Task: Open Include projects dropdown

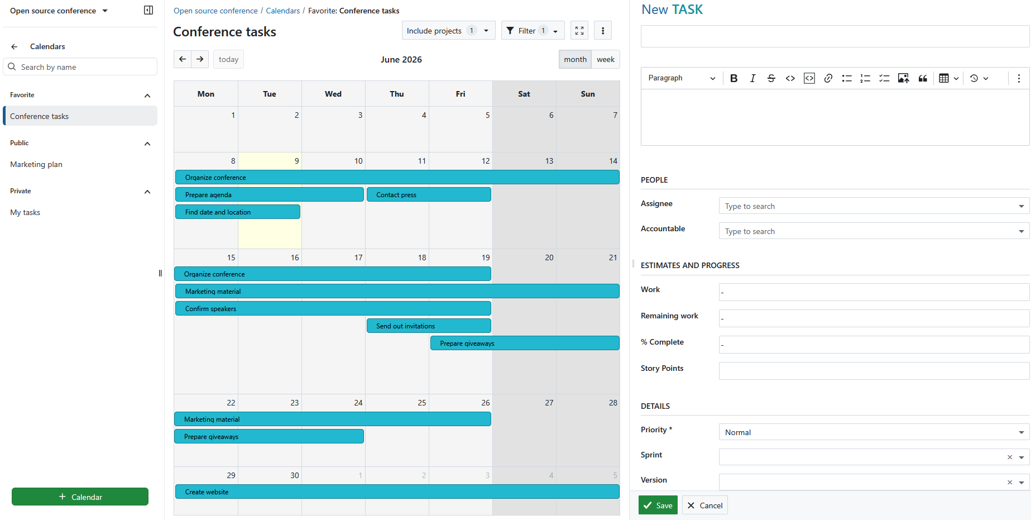Action: [x=448, y=31]
